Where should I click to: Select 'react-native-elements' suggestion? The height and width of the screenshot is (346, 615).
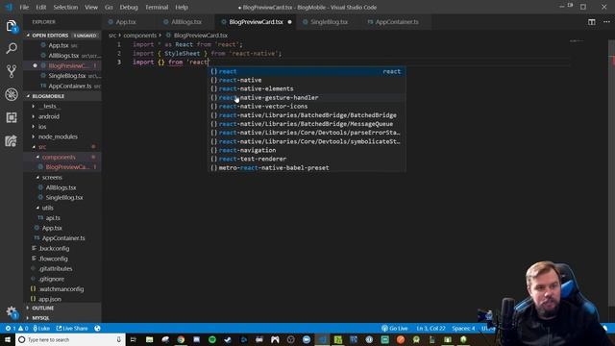click(307, 88)
